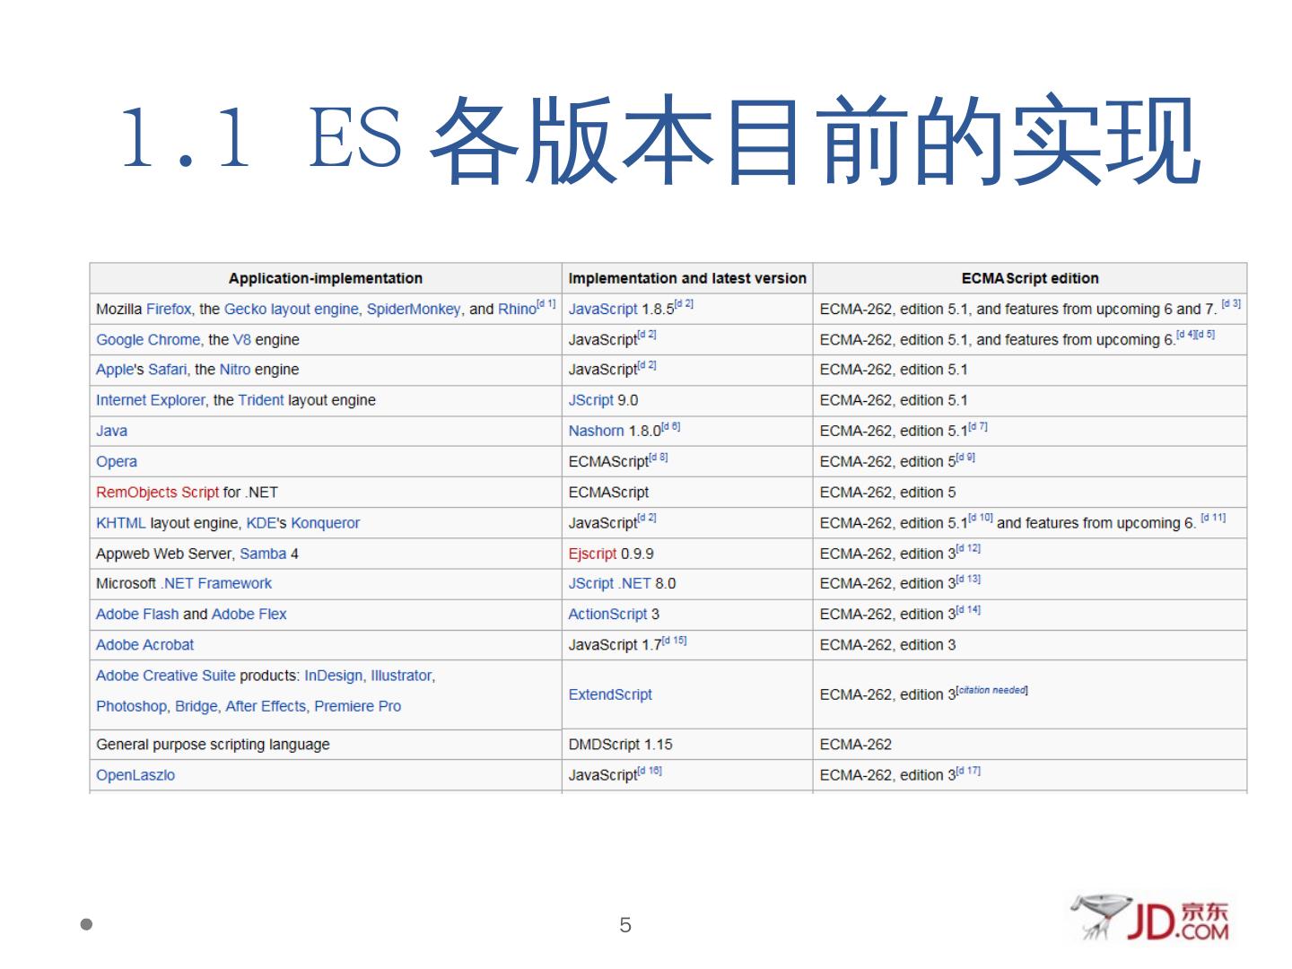Screen dimensions: 1292x969
Task: Open the Firefox link
Action: point(169,310)
